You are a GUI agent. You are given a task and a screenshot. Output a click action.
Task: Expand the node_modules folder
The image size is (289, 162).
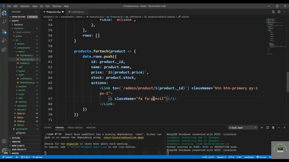click(23, 32)
